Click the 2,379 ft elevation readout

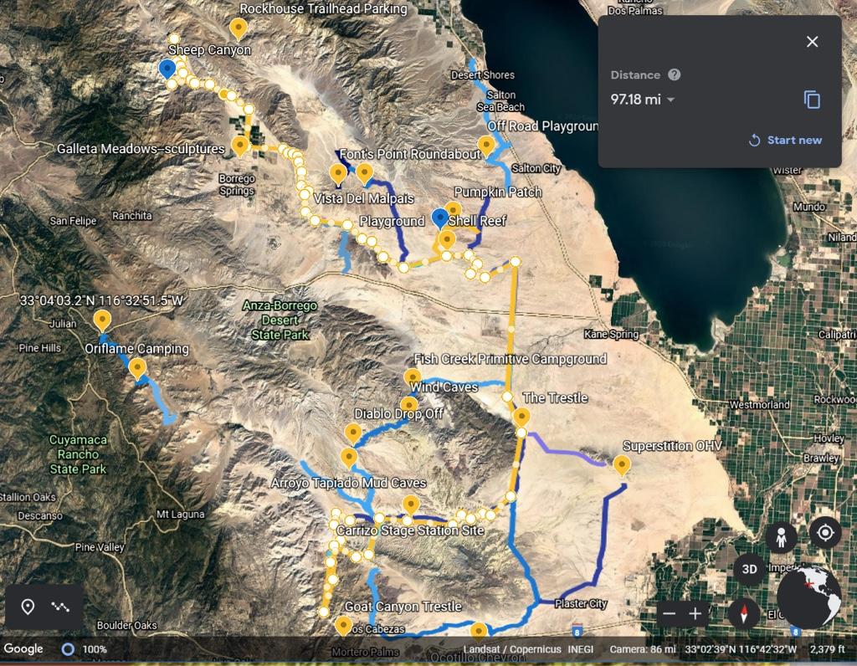click(x=828, y=649)
